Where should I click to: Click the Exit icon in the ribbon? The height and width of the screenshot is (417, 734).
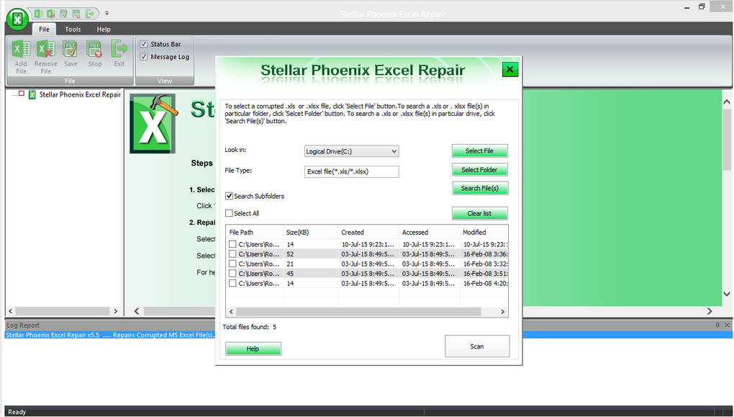(119, 50)
